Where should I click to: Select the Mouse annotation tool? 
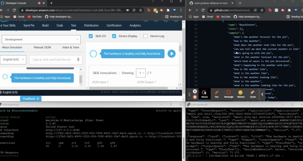coord(204,94)
